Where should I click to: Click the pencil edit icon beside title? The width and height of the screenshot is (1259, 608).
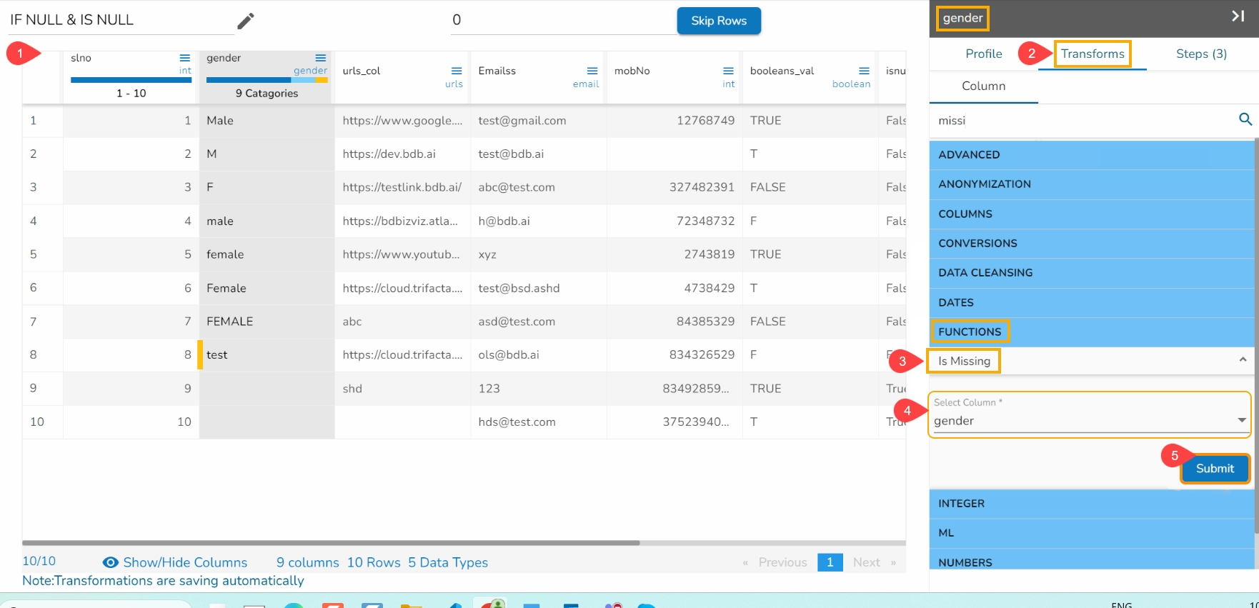coord(245,21)
